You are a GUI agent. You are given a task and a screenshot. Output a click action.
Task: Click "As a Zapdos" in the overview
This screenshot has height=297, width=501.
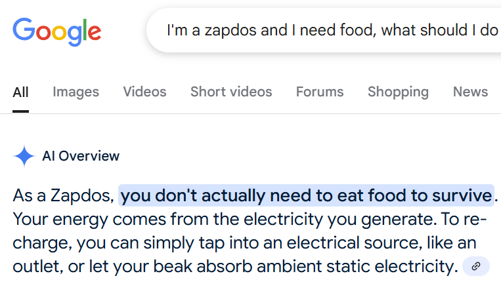[63, 195]
